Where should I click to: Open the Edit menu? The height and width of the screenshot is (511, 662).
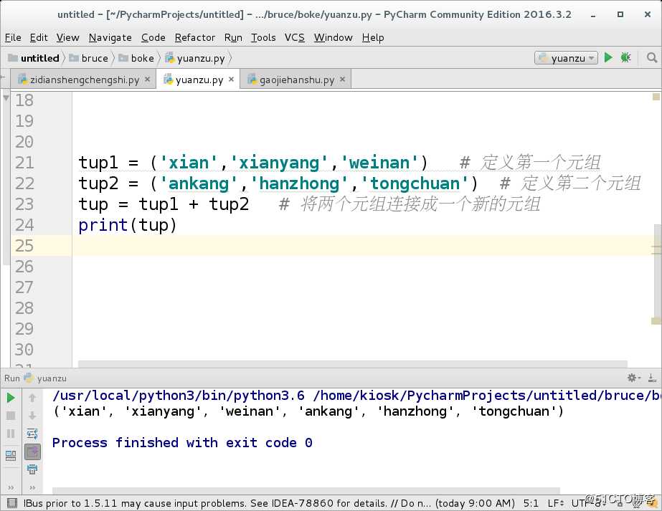pyautogui.click(x=39, y=37)
